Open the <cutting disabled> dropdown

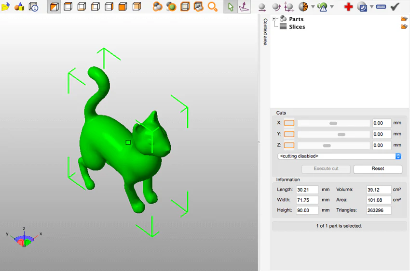(x=339, y=156)
